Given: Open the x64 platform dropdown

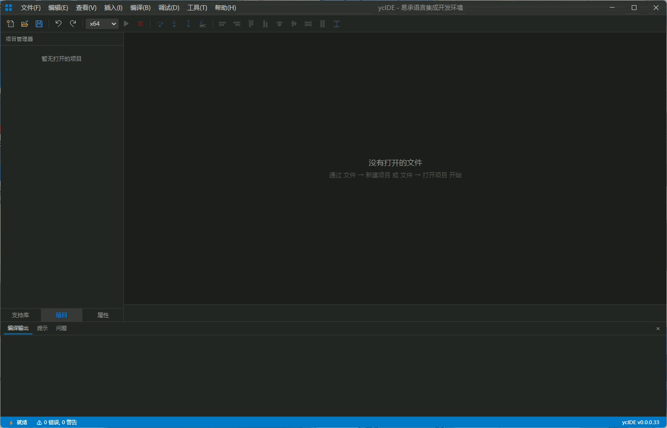Looking at the screenshot, I should tap(102, 24).
